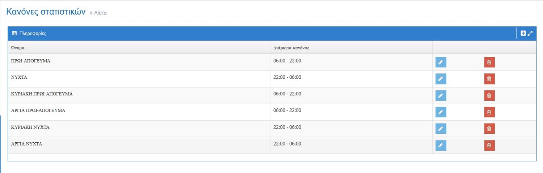
Task: Add a new rule with plus icon
Action: [523, 33]
